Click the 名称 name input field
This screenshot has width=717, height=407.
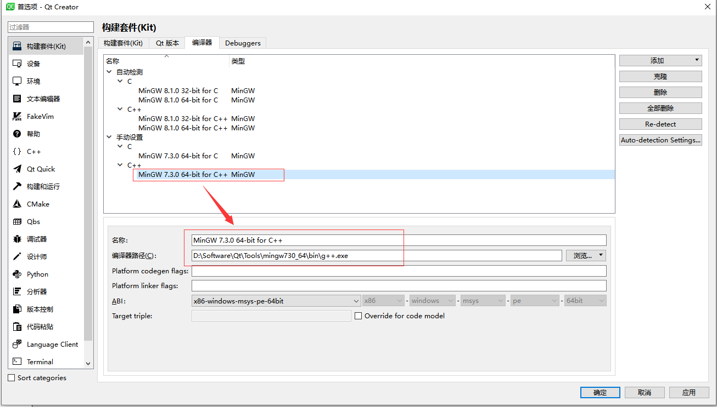(x=399, y=240)
